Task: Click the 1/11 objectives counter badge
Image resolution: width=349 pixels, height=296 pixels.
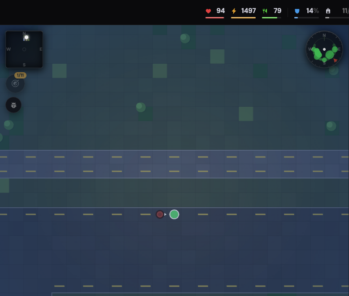Action: [20, 75]
